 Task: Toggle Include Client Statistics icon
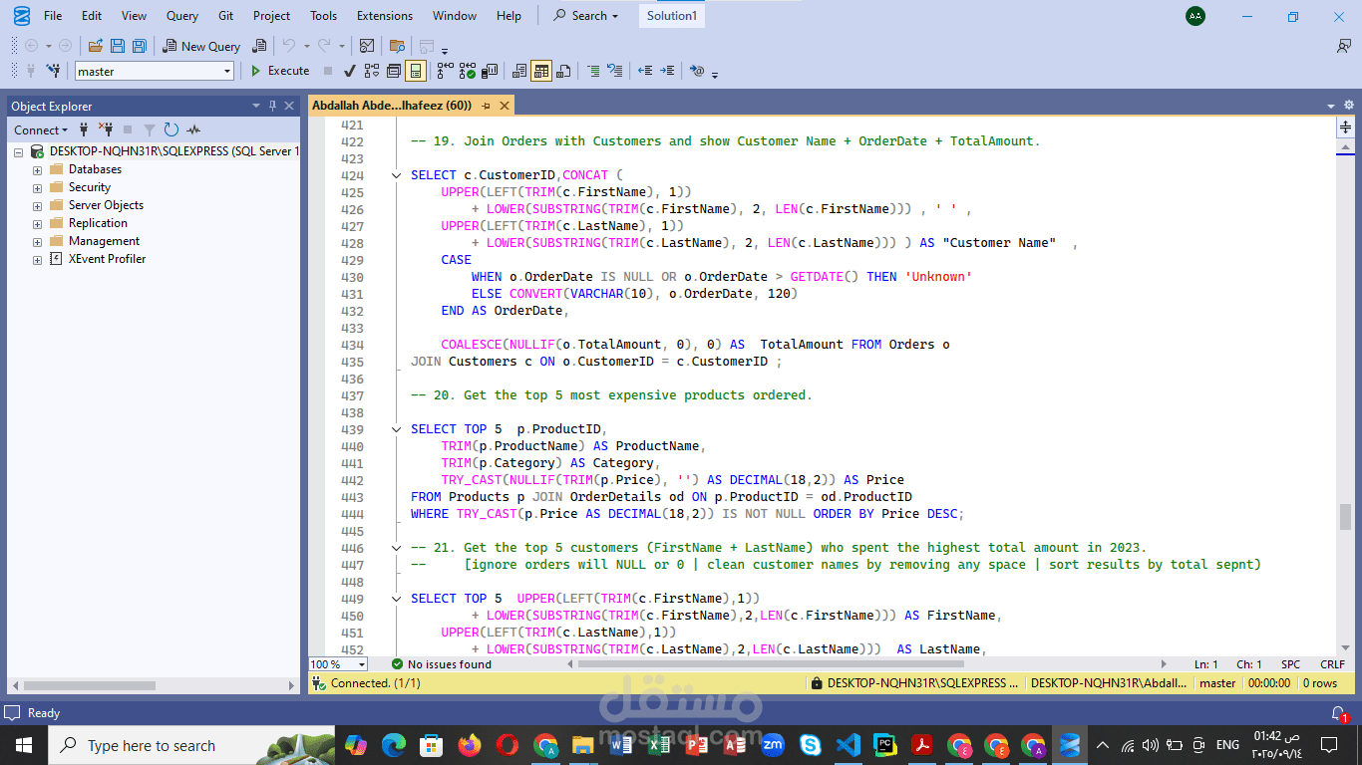click(490, 71)
